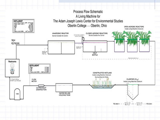Select the first open aerobic reactor plant tank
The height and width of the screenshot is (120, 160).
pos(119,45)
